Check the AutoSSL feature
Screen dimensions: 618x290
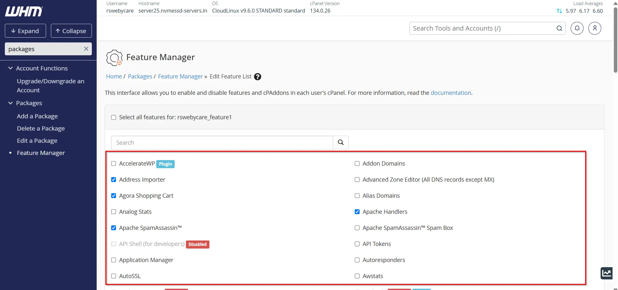pyautogui.click(x=113, y=276)
